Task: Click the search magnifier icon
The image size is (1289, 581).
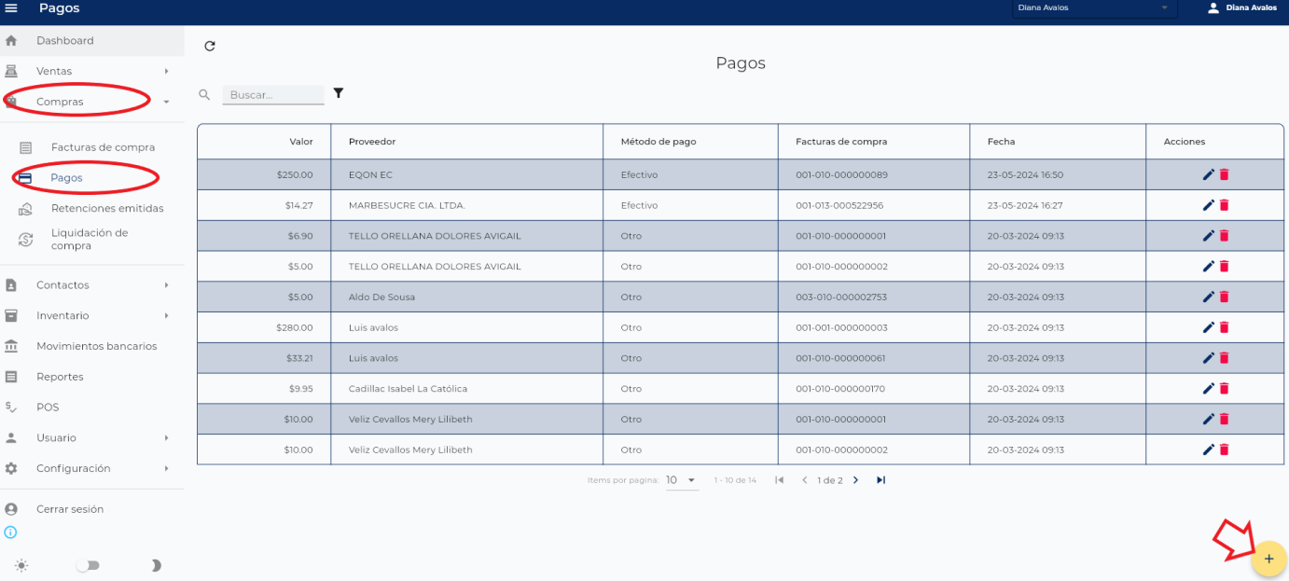Action: point(204,94)
